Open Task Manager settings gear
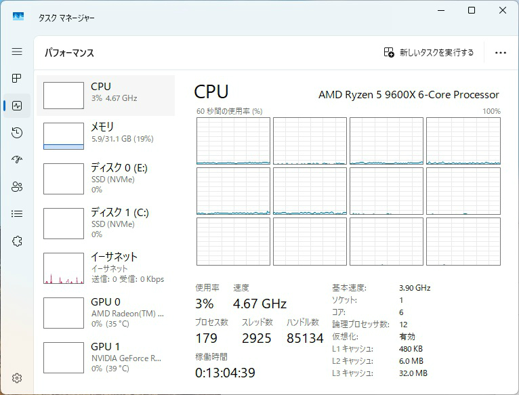This screenshot has height=395, width=519. [x=17, y=378]
